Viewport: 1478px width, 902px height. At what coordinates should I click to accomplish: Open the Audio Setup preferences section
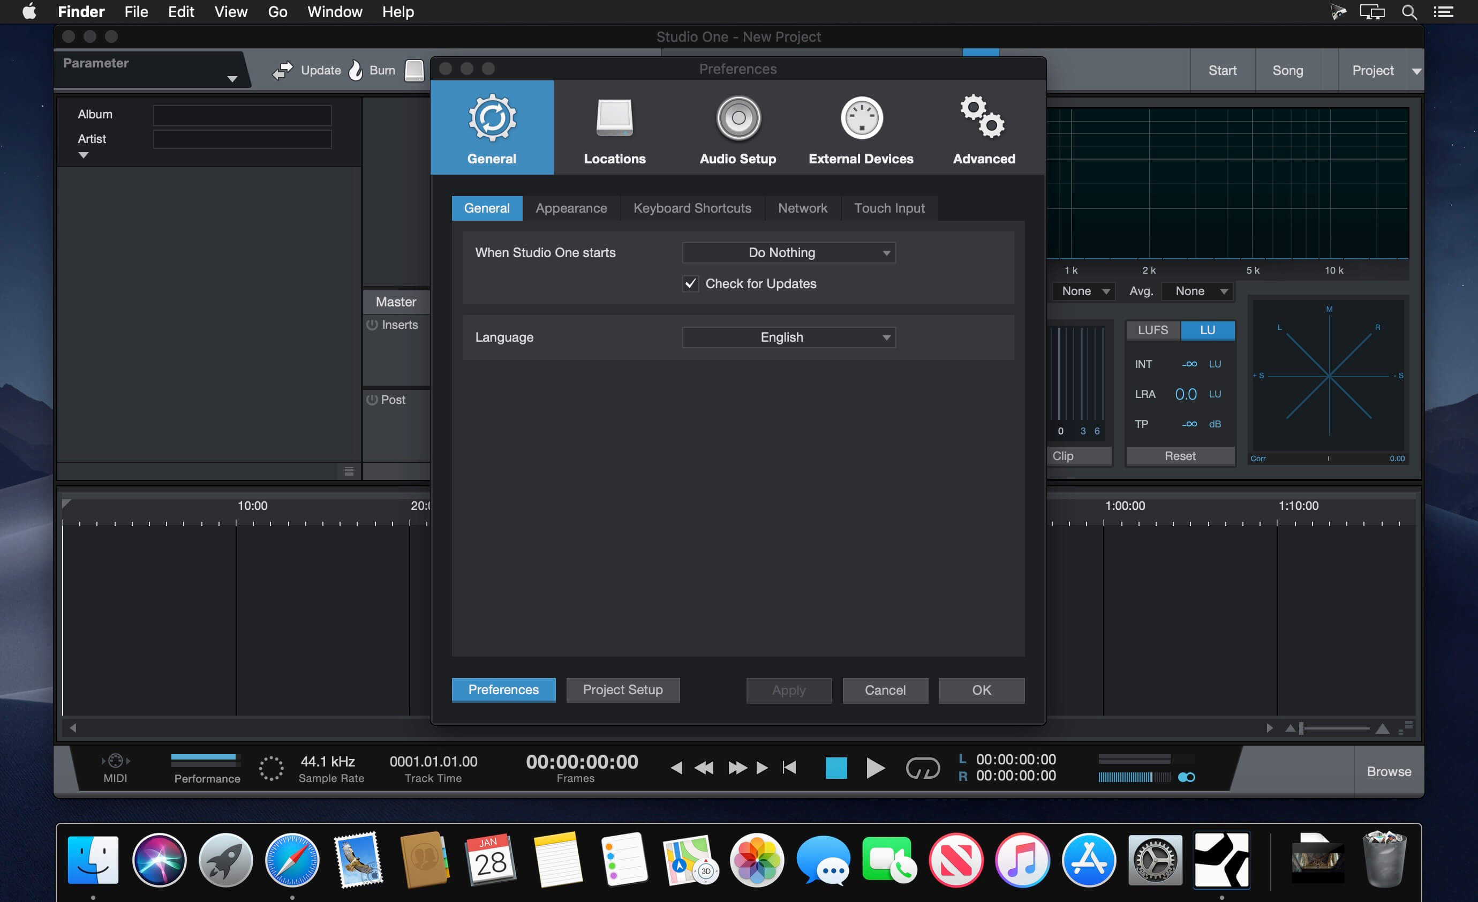tap(738, 128)
